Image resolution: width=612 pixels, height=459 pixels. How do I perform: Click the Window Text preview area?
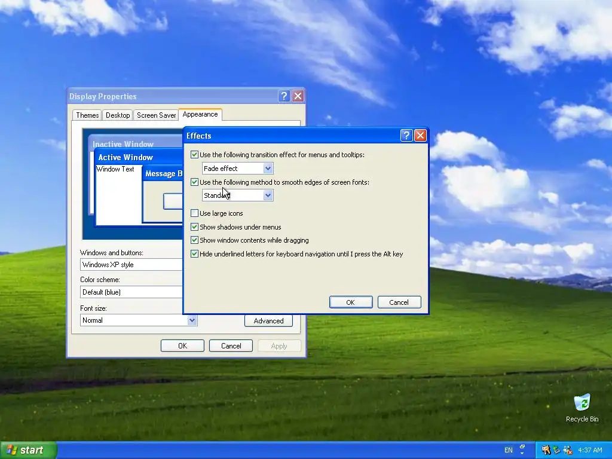click(x=118, y=195)
